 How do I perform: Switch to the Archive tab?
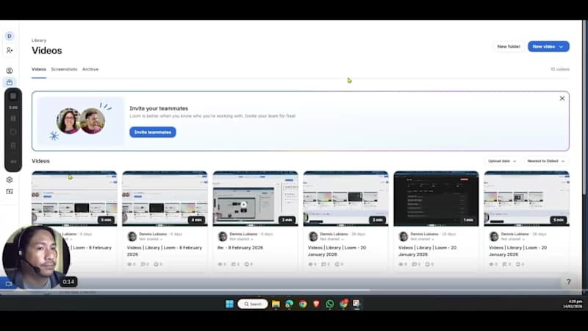point(90,69)
